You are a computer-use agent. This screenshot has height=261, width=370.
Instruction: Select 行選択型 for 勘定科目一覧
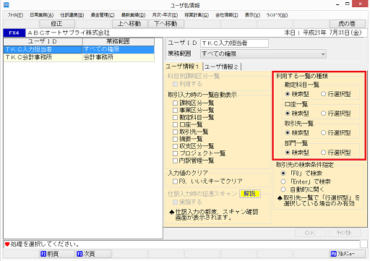(323, 94)
